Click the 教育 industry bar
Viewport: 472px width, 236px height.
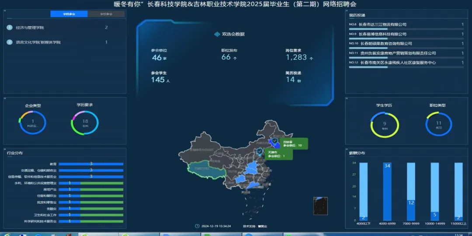91,164
